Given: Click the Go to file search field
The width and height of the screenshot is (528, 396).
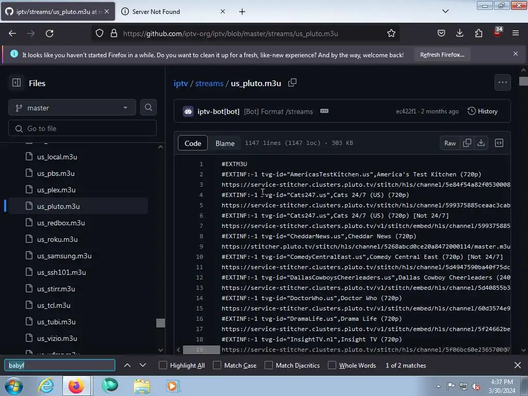Looking at the screenshot, I should point(82,128).
